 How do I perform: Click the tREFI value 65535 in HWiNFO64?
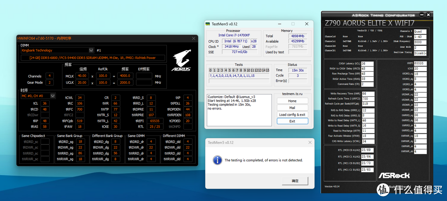[x=155, y=121]
